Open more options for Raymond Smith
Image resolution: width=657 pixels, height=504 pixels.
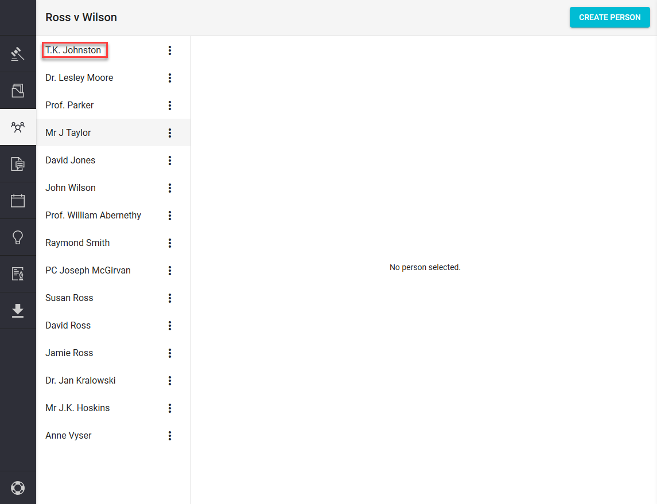(170, 243)
